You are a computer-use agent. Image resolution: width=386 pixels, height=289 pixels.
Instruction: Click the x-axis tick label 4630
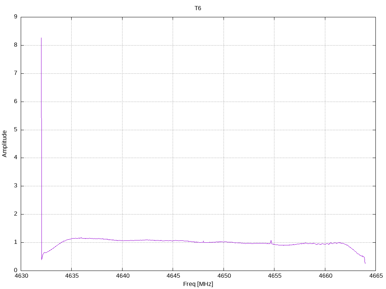(21, 276)
